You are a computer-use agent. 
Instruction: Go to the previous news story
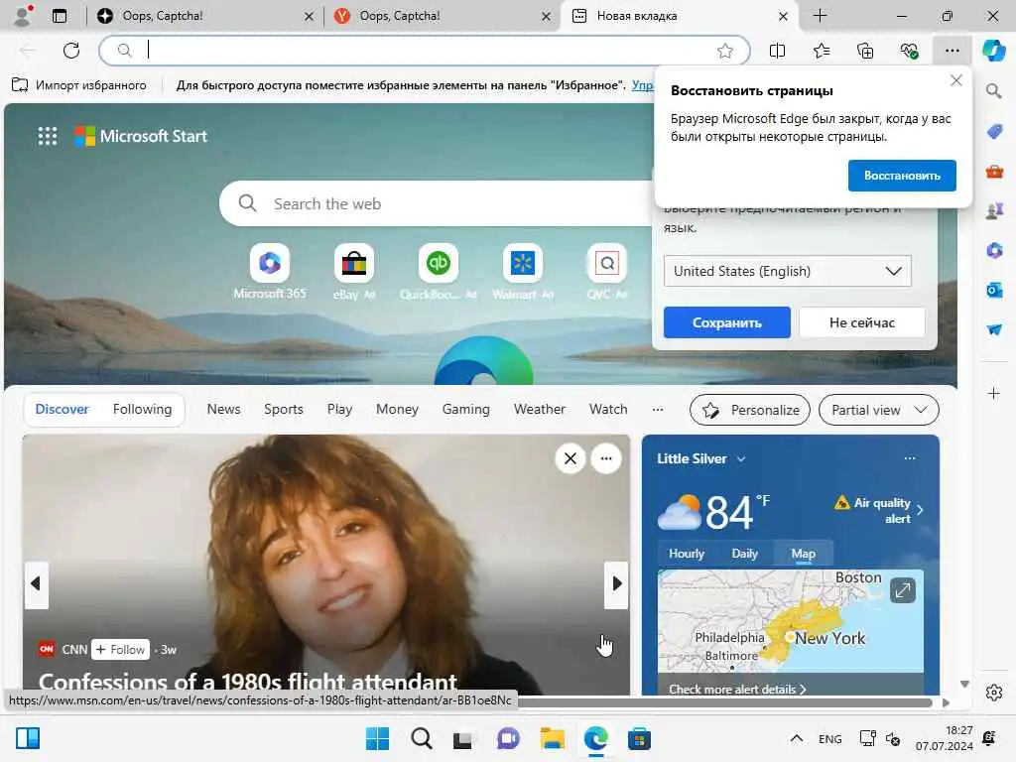click(37, 583)
